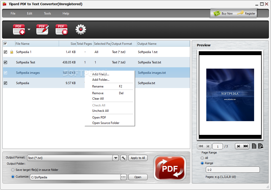
Task: Click the Softpedia images.txt output name
Action: click(x=152, y=72)
